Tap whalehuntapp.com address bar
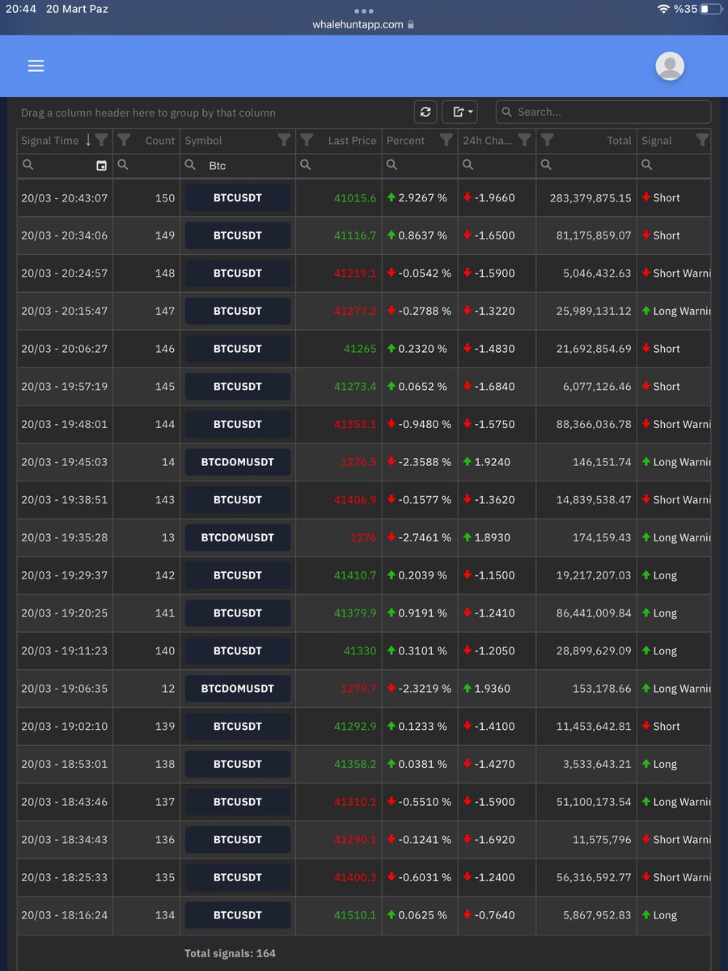Image resolution: width=728 pixels, height=971 pixels. click(364, 24)
